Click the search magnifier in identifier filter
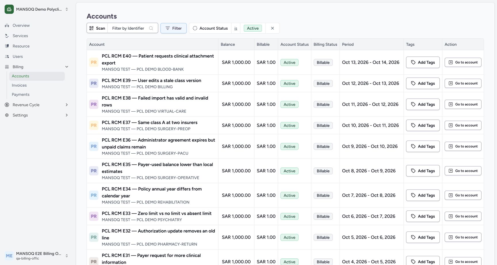497x265 pixels. coord(151,28)
